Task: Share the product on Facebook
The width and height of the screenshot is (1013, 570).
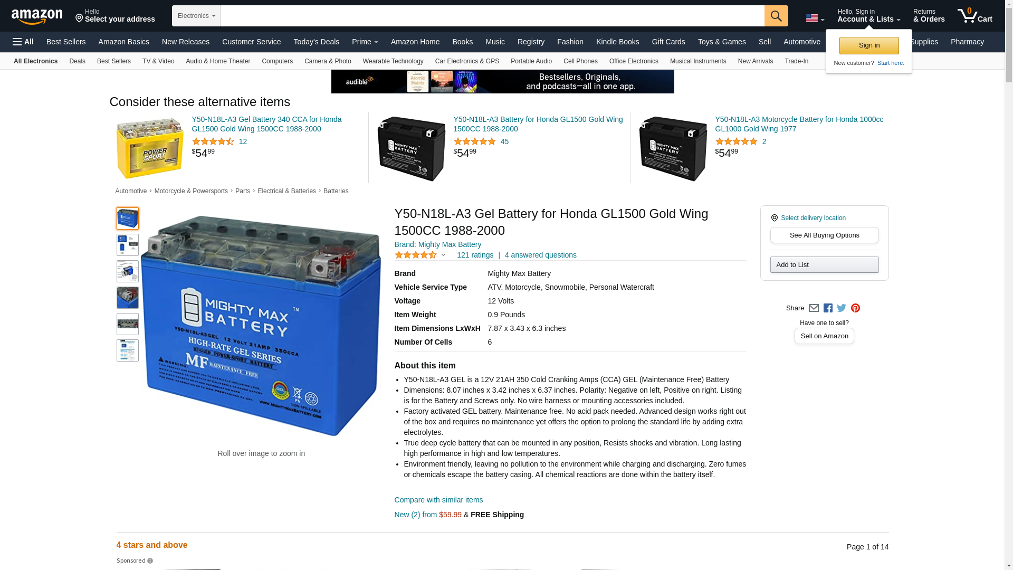Action: (828, 308)
